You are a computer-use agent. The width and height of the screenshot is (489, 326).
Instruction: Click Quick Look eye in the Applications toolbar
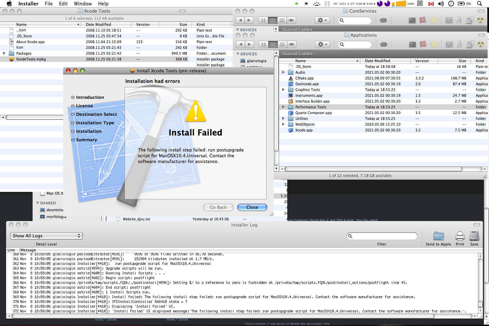[x=384, y=44]
